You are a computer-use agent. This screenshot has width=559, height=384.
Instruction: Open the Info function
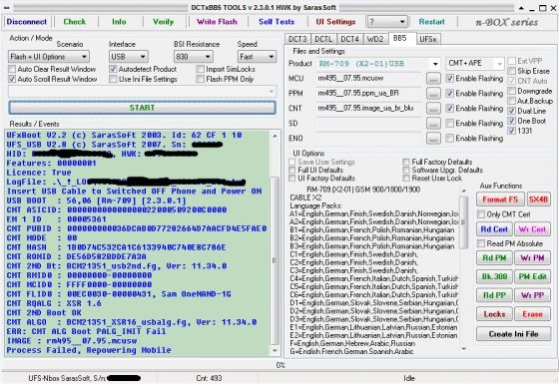click(119, 22)
